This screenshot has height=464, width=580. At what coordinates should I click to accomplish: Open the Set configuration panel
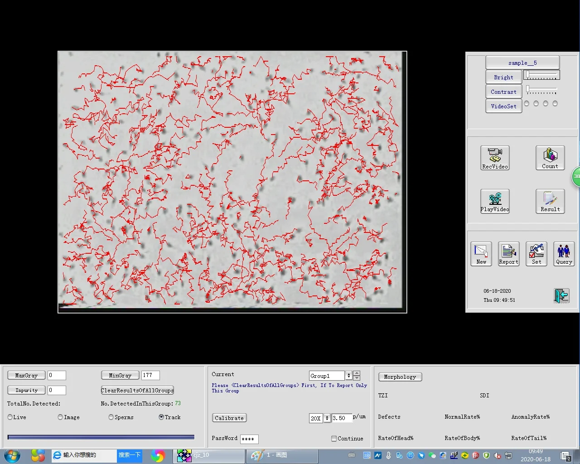click(x=536, y=254)
